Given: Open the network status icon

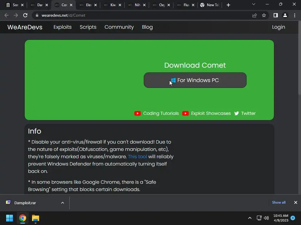Looking at the screenshot, I should pos(259,218).
